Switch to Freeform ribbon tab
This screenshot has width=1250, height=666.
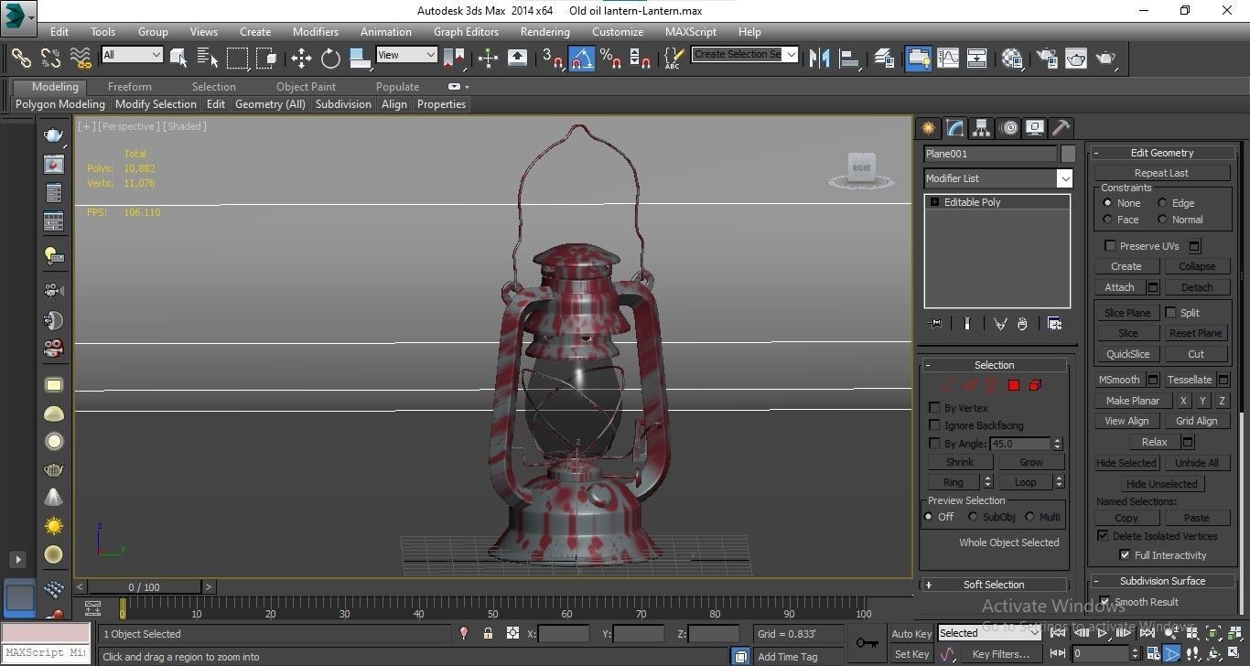click(x=130, y=87)
